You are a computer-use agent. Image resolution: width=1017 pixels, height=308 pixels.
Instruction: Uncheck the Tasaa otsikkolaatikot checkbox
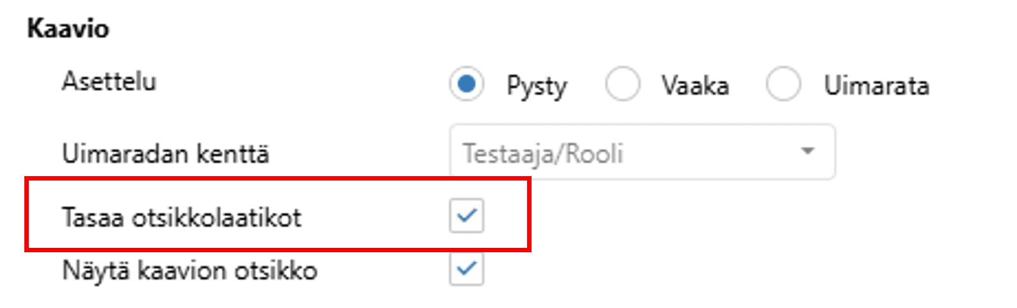466,216
